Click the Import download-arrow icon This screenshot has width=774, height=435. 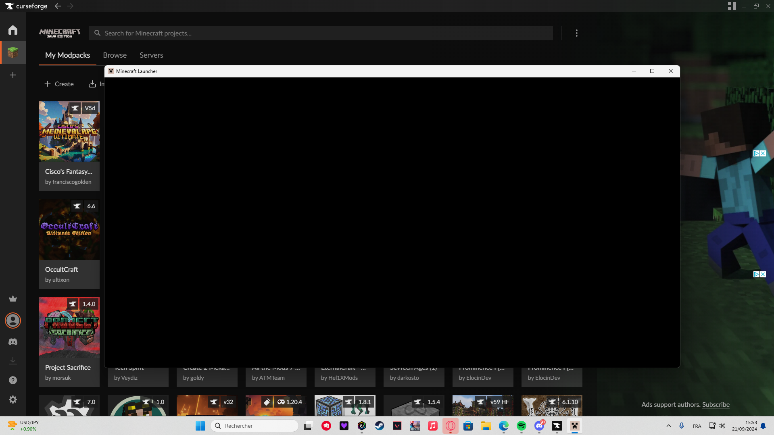click(92, 84)
